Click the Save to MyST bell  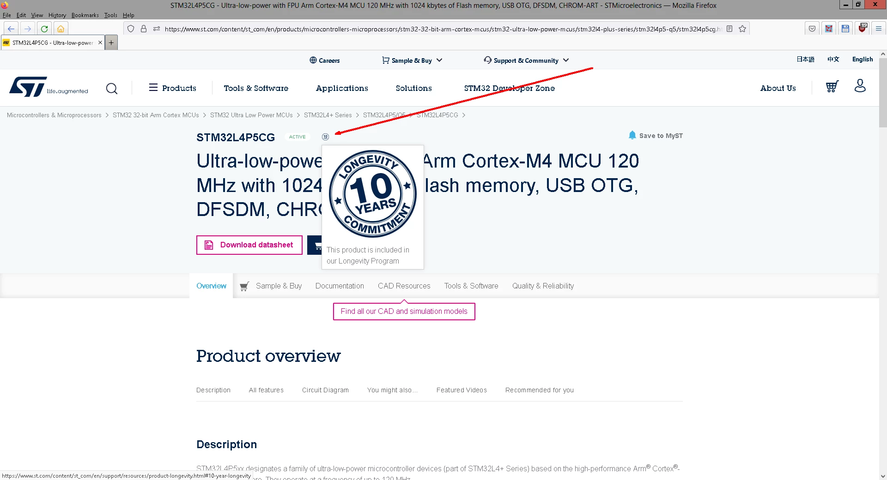[x=632, y=135]
